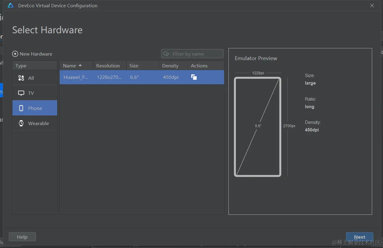The image size is (383, 248).
Task: Select the Phone device type
Action: (35, 108)
